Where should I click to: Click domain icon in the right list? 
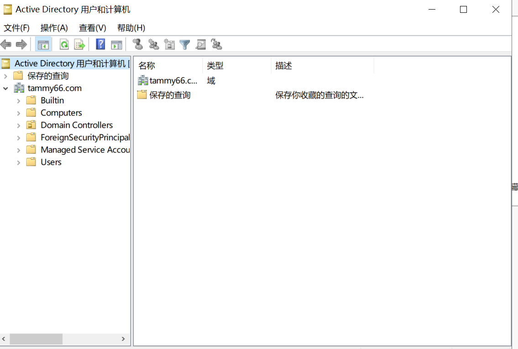pyautogui.click(x=143, y=80)
